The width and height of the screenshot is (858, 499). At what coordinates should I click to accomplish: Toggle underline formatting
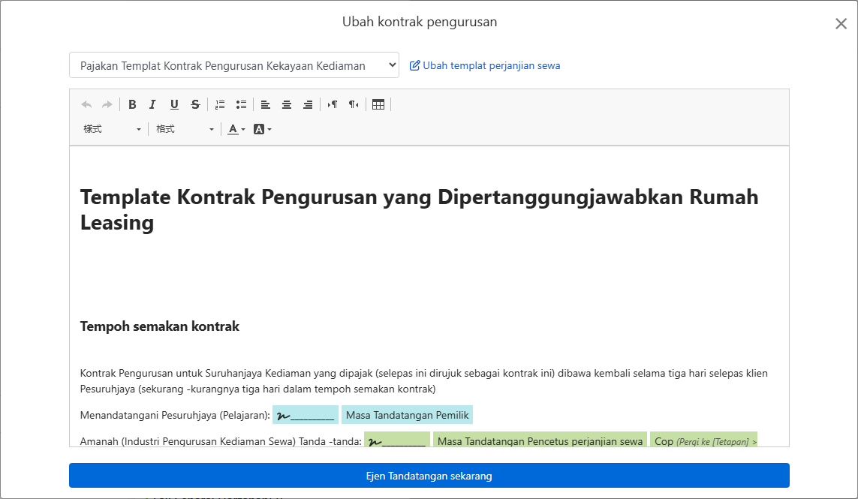pyautogui.click(x=174, y=104)
